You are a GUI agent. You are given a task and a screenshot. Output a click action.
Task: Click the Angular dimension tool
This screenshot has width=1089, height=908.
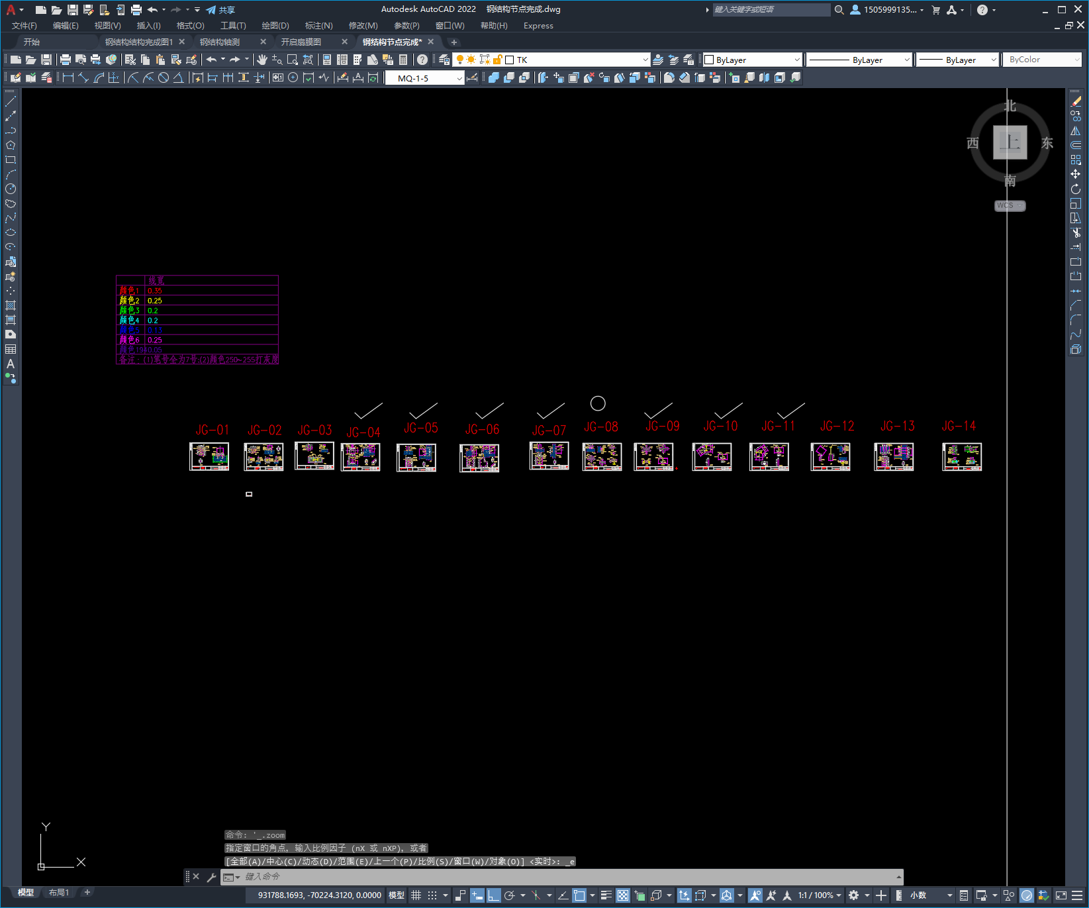pos(179,78)
